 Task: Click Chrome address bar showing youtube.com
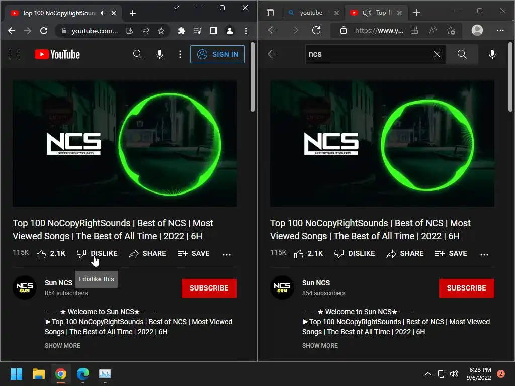pos(94,31)
